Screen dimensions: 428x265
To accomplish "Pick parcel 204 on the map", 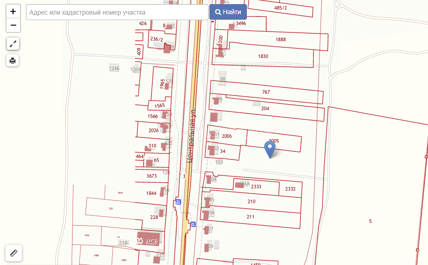I will coord(265,109).
